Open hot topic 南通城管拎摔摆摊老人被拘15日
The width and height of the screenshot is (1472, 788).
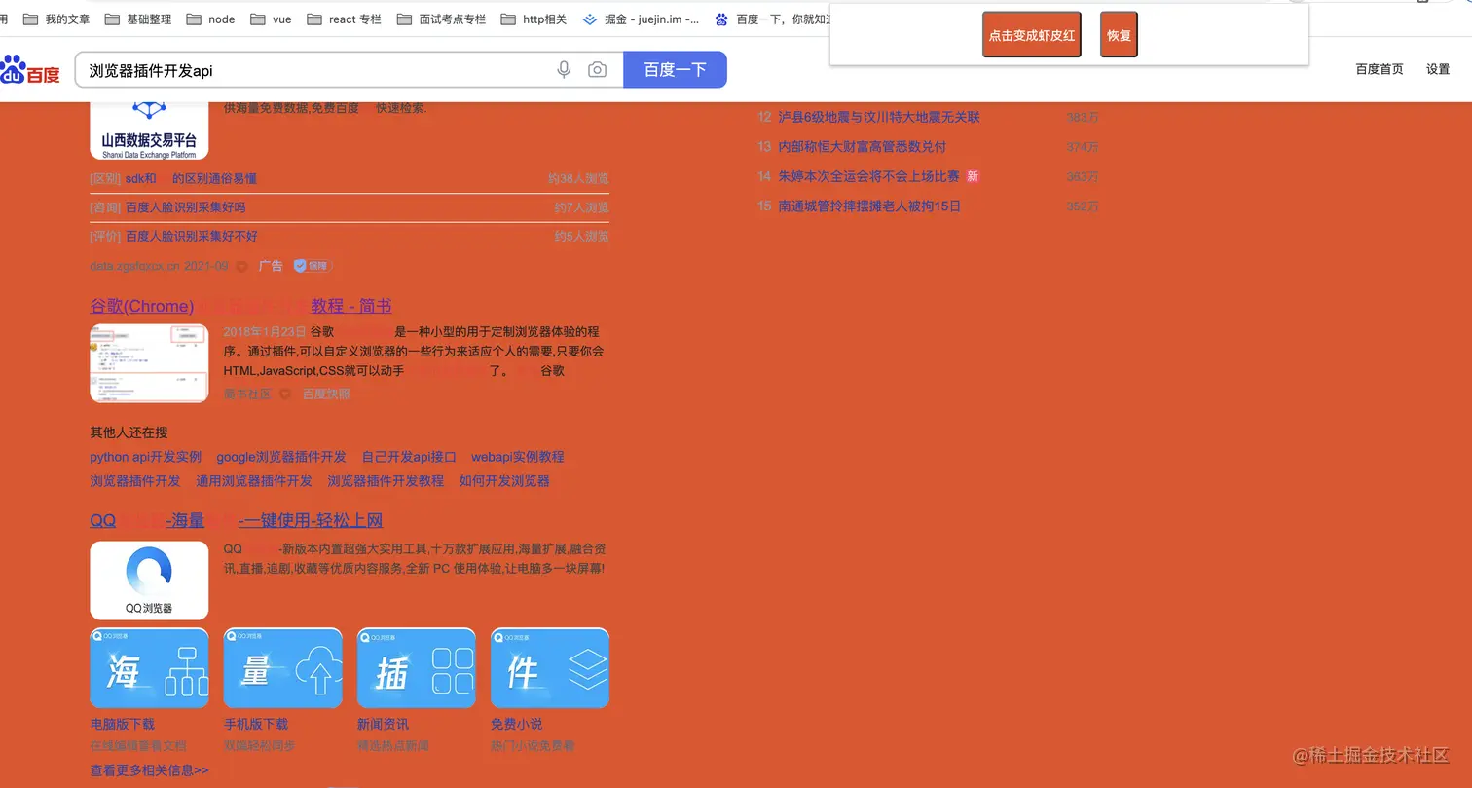[869, 206]
